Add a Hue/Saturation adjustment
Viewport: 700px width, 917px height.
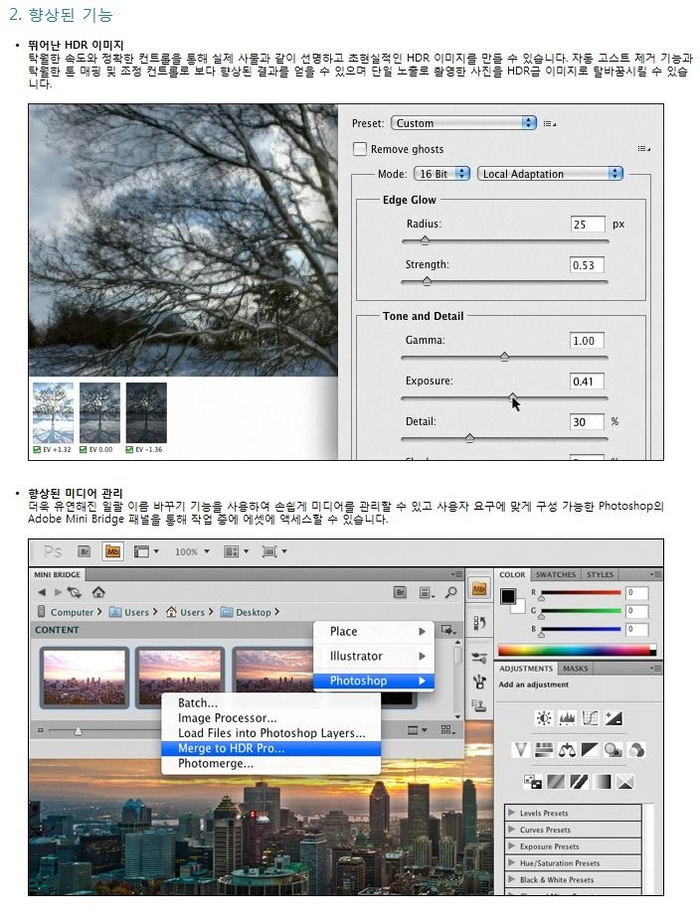[544, 750]
